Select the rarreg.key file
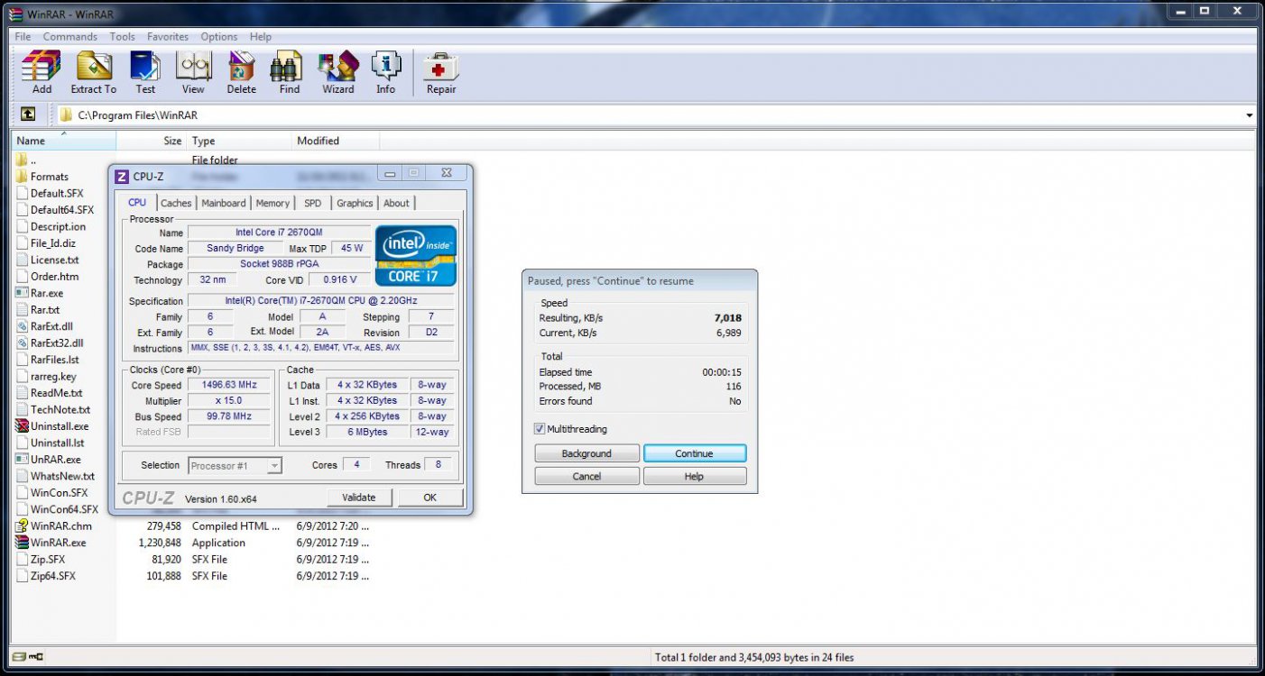Image resolution: width=1265 pixels, height=676 pixels. tap(53, 377)
